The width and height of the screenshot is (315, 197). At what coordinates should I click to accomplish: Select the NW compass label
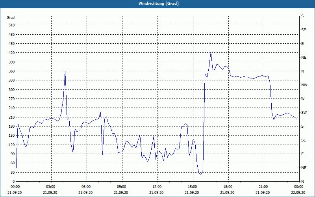pyautogui.click(x=304, y=85)
